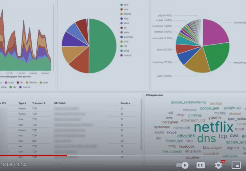This screenshot has height=171, width=246.
Task: Select xboxlive in the word cloud
Action: (x=192, y=157)
